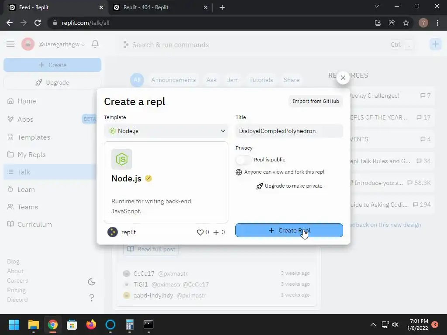
Task: Click the share page icon in address bar
Action: (x=392, y=23)
